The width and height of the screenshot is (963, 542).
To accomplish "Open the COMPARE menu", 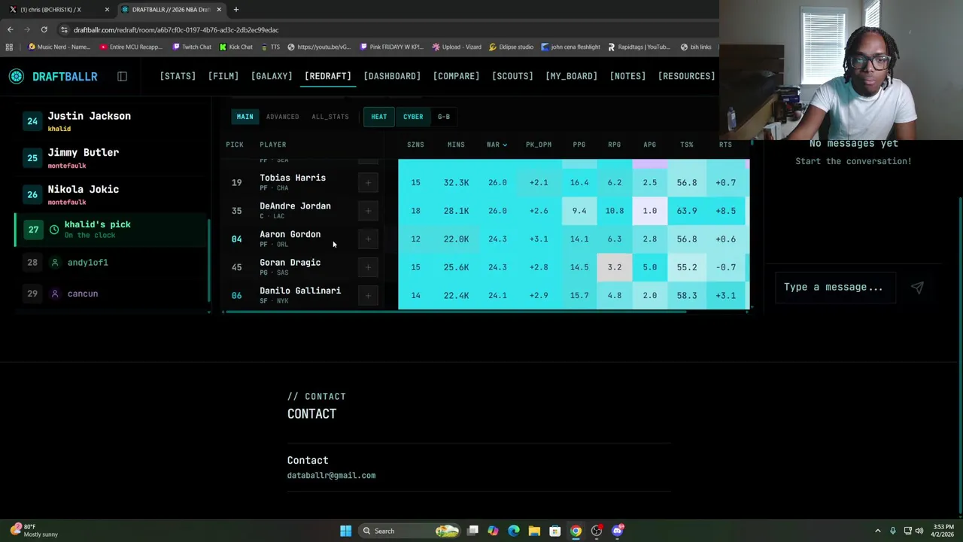I will point(456,76).
